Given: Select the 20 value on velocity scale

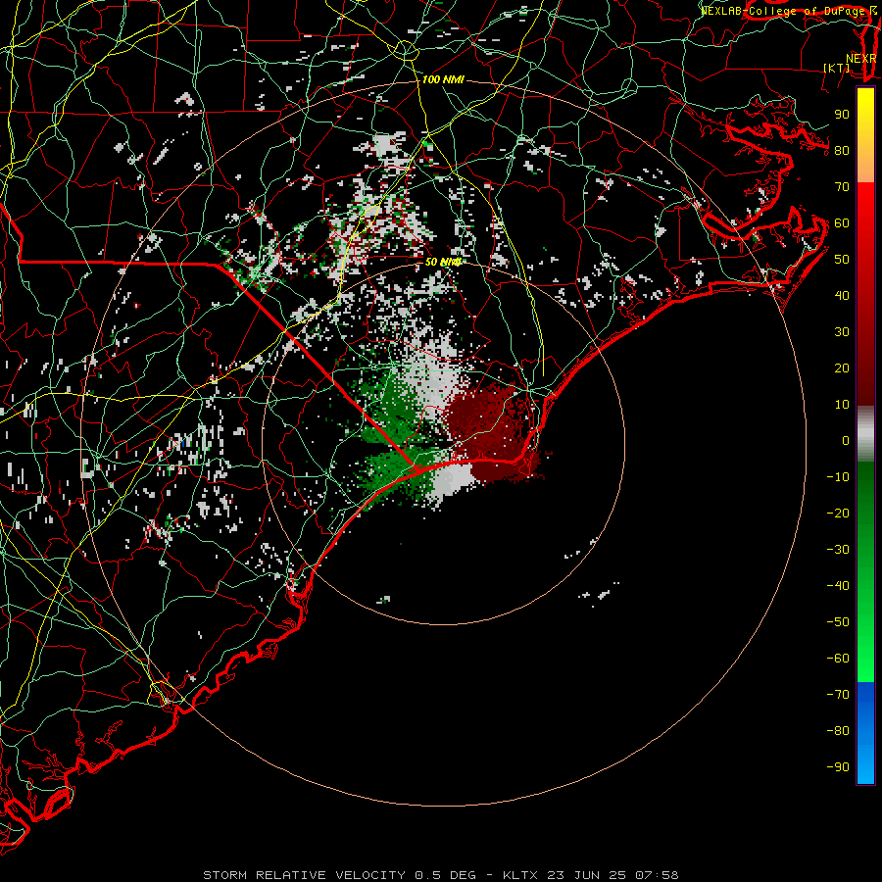Looking at the screenshot, I should coord(842,367).
